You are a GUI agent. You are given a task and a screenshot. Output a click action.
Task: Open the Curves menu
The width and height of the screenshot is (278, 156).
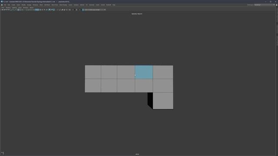click(70, 5)
